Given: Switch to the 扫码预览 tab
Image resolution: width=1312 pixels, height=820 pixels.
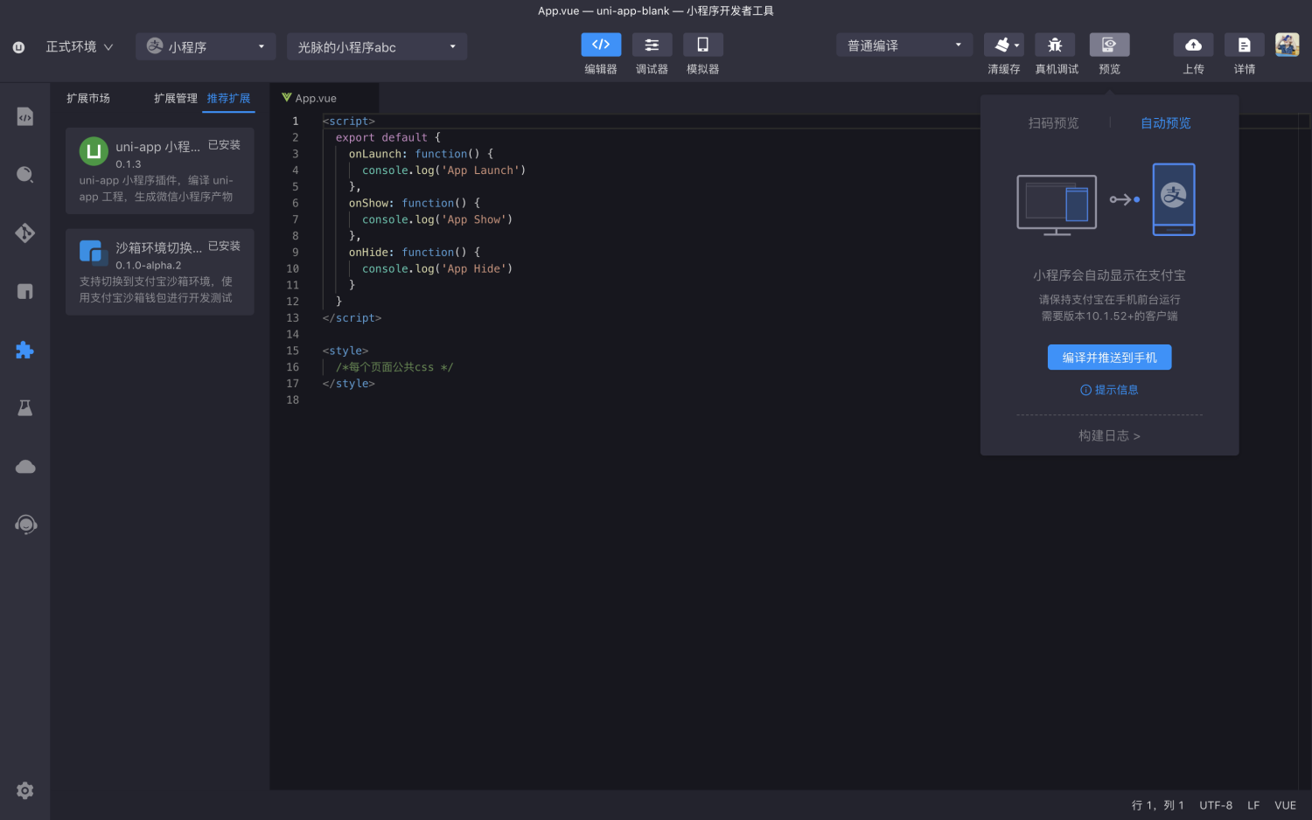Looking at the screenshot, I should pos(1053,123).
